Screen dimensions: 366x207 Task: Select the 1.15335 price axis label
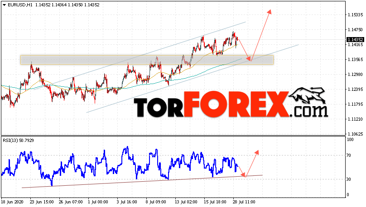tap(355, 15)
